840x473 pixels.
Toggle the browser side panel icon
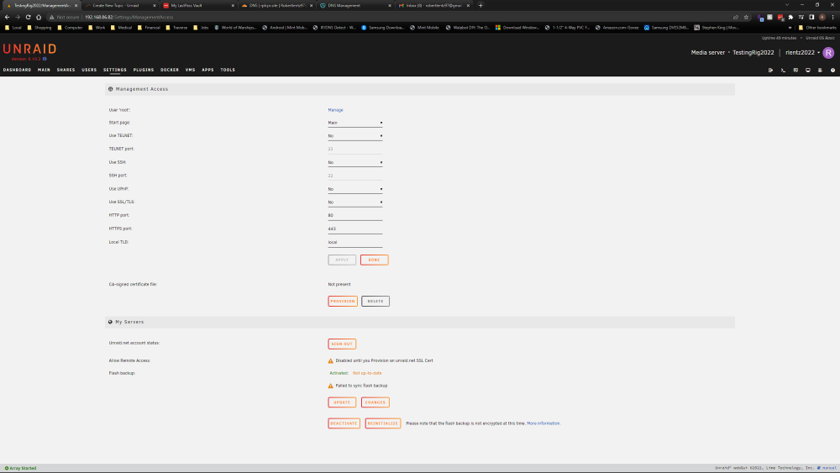tap(811, 17)
